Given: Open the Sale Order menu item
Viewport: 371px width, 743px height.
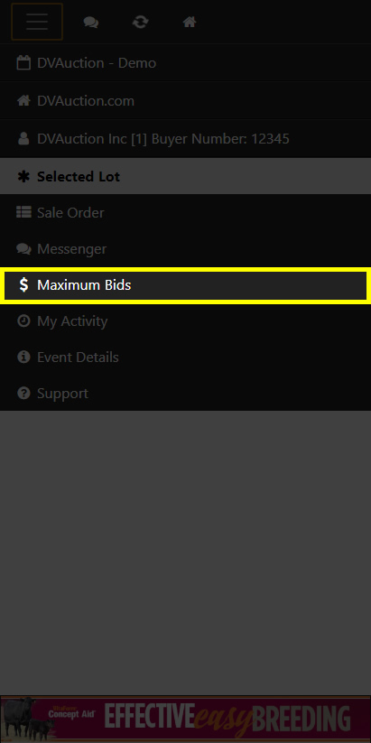Looking at the screenshot, I should [x=185, y=212].
